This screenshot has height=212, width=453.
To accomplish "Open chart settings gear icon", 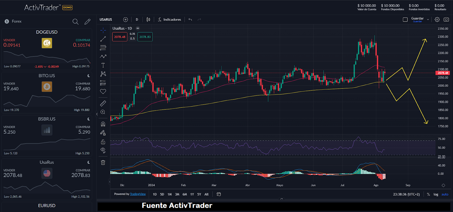I will (437, 20).
